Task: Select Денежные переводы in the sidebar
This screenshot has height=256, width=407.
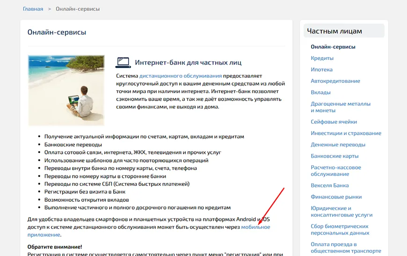Action: pos(338,145)
